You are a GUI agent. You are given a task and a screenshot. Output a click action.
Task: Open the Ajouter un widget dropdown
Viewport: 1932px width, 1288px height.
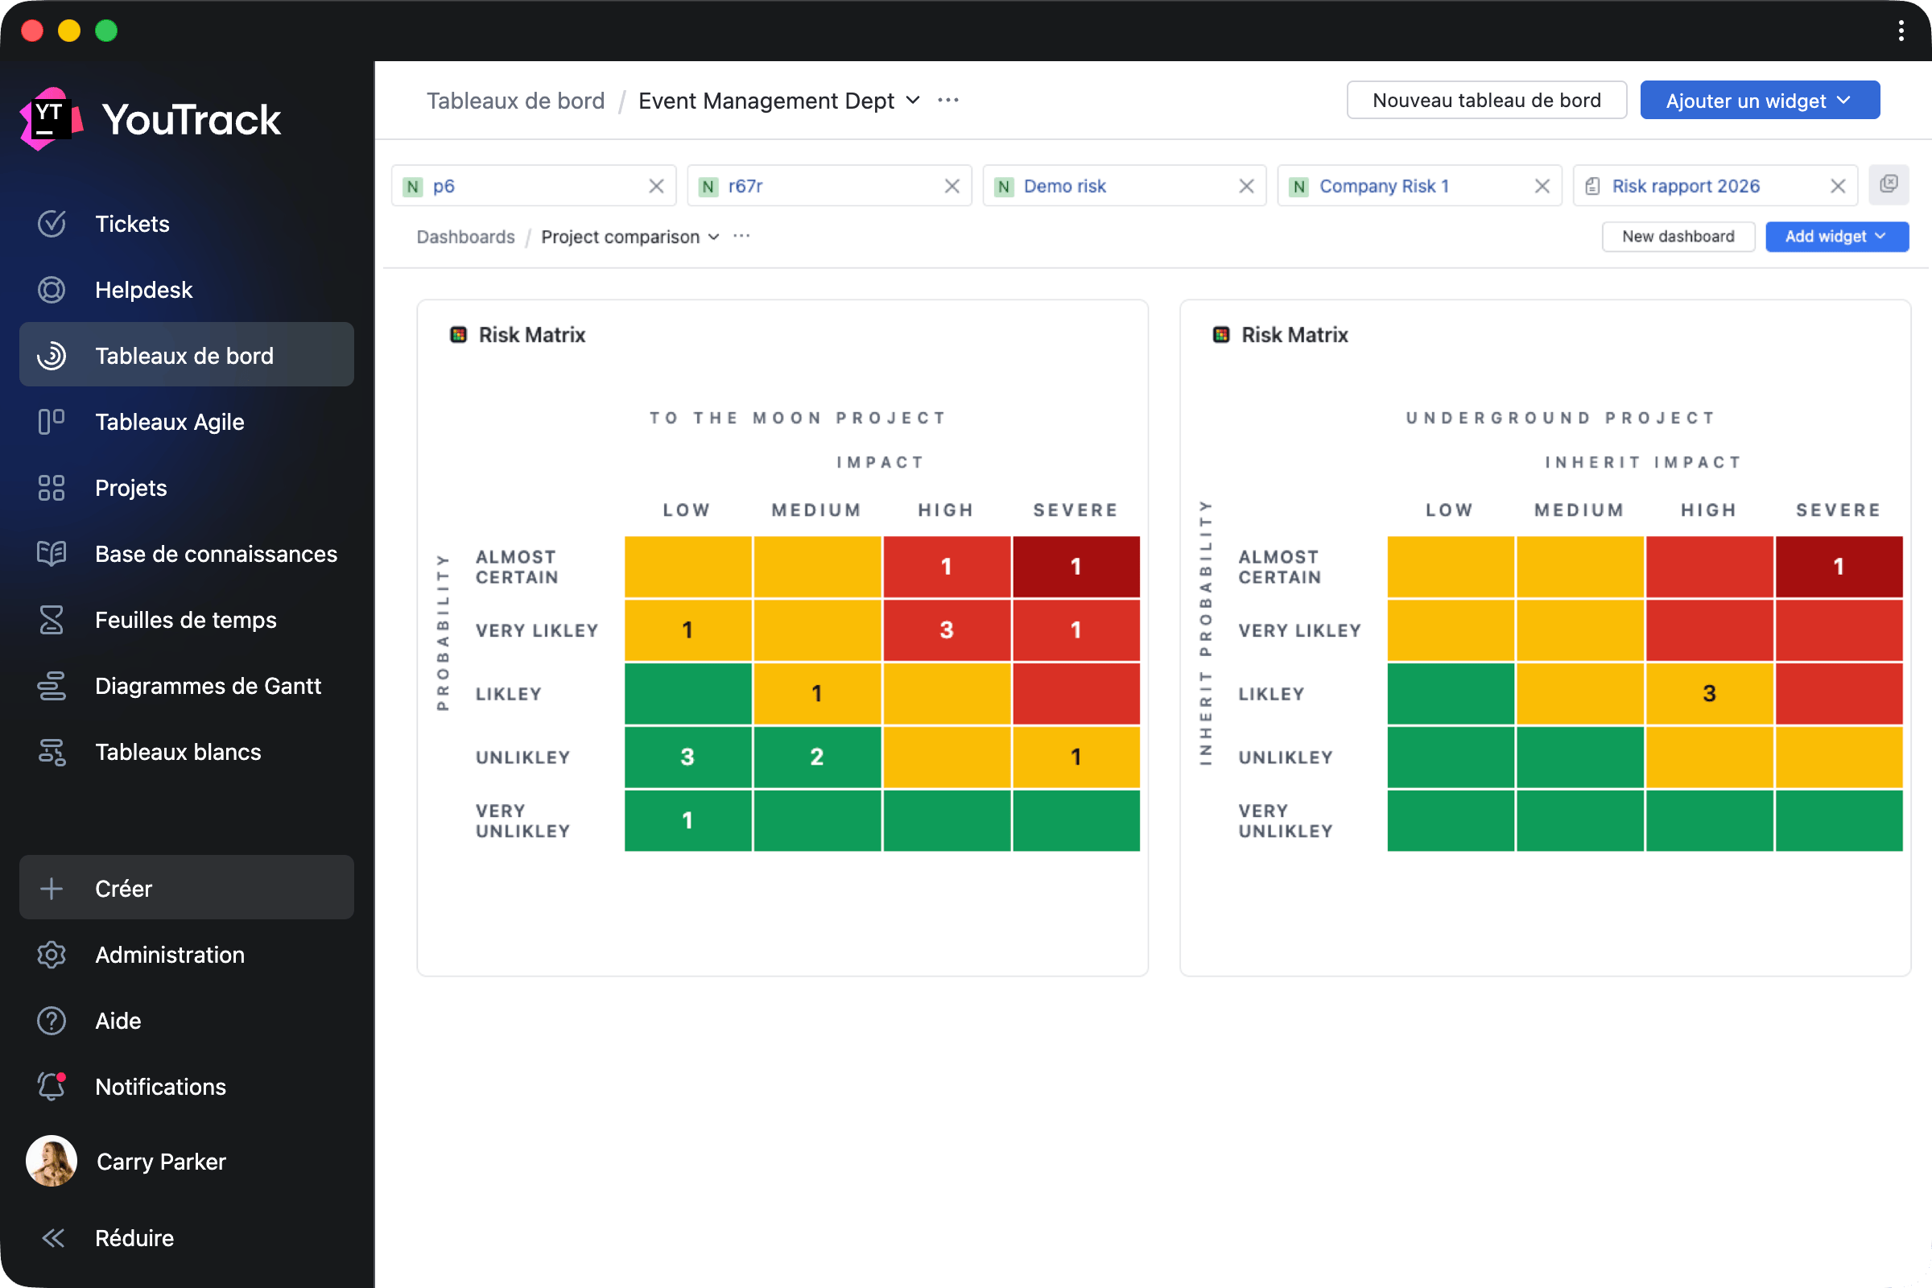coord(1760,100)
